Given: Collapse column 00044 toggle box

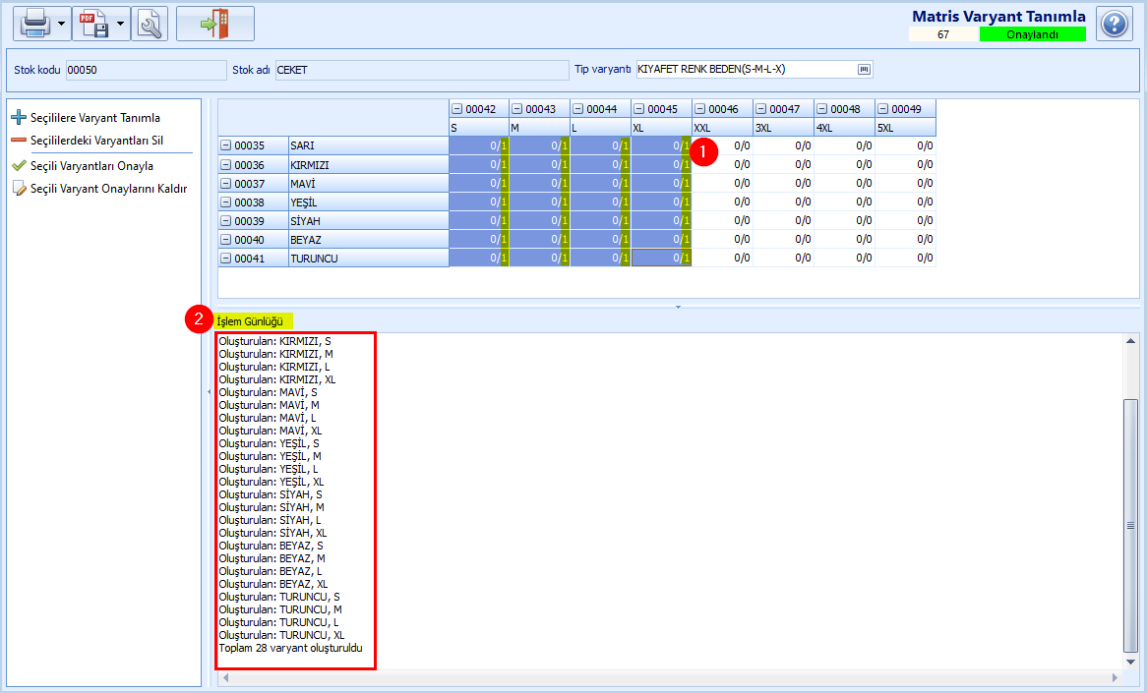Looking at the screenshot, I should (577, 109).
